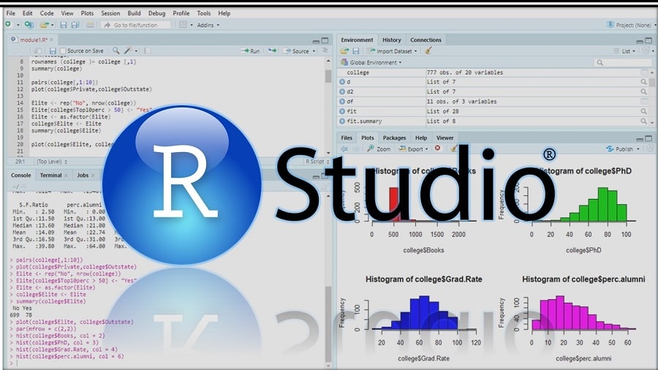Open Find/Replace using the magnifier icon in the editor
The width and height of the screenshot is (658, 370).
116,50
